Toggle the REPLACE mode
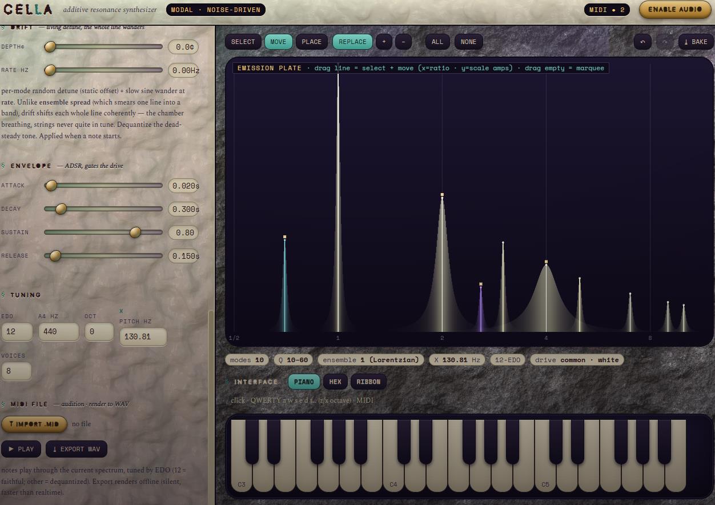Image resolution: width=715 pixels, height=505 pixels. [x=352, y=42]
